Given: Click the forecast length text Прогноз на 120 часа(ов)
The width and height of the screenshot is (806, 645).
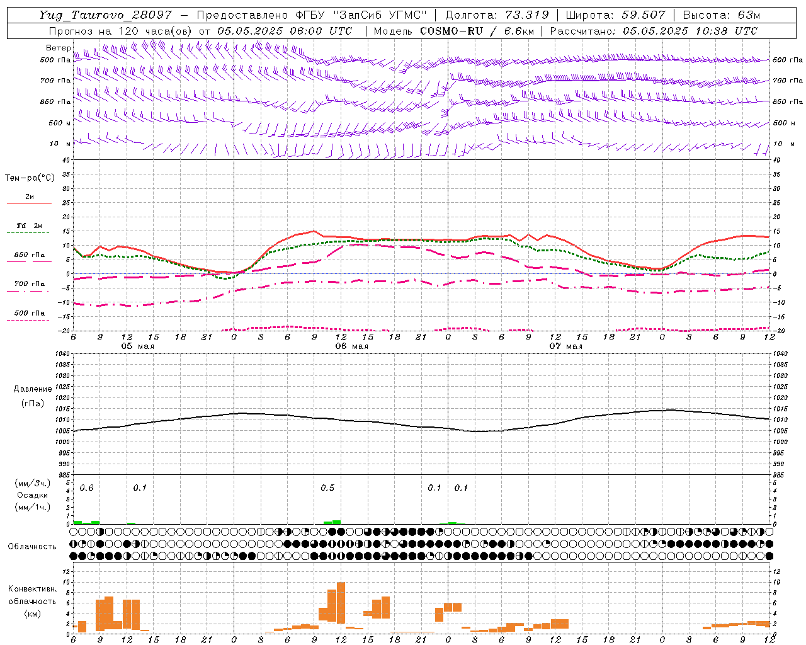Looking at the screenshot, I should pyautogui.click(x=121, y=31).
